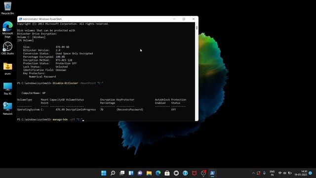Image resolution: width=316 pixels, height=178 pixels.
Task: Click the 'ComputerName: HP' line
Action: [x=34, y=93]
